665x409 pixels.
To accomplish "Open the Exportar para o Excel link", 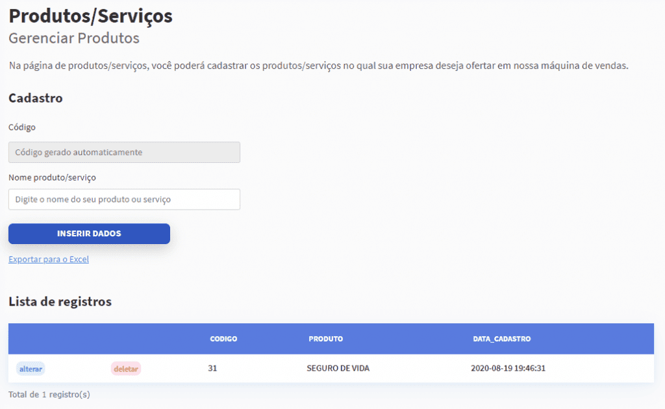I will click(x=49, y=260).
